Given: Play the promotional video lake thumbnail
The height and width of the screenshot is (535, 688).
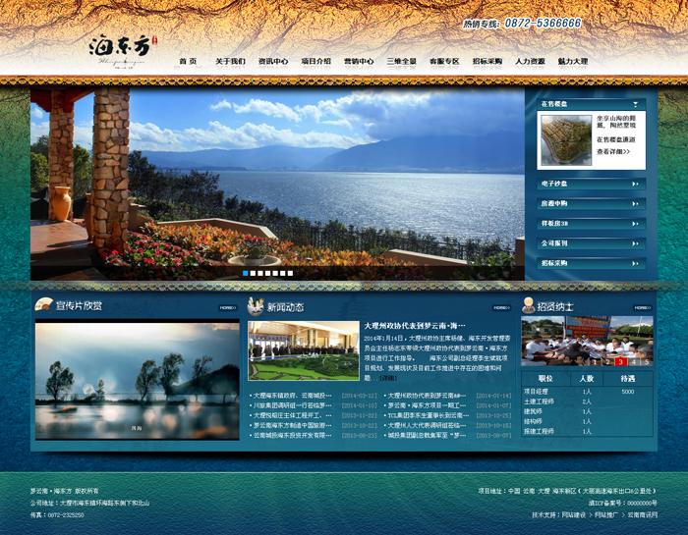Looking at the screenshot, I should 137,380.
